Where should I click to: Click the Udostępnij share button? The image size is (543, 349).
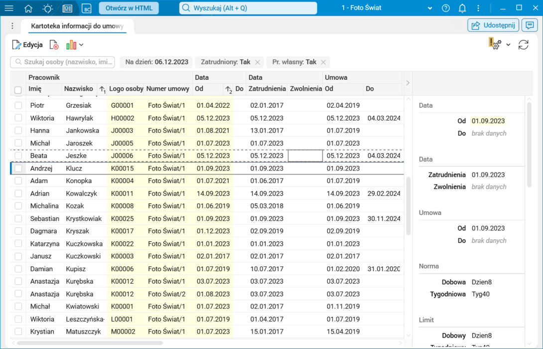(x=493, y=25)
